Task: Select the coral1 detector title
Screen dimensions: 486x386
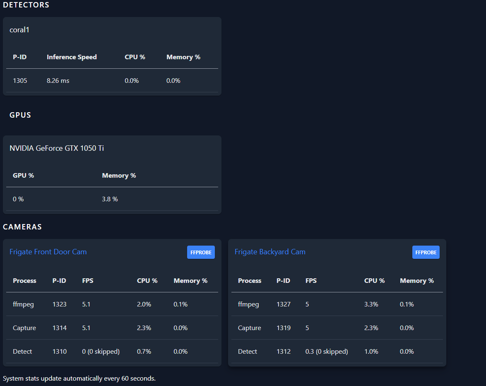Action: (x=19, y=30)
